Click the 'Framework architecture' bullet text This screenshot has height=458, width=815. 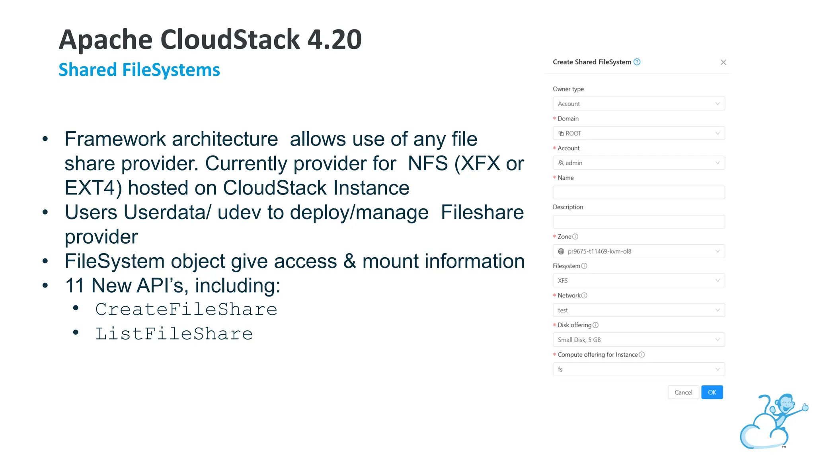tap(294, 163)
